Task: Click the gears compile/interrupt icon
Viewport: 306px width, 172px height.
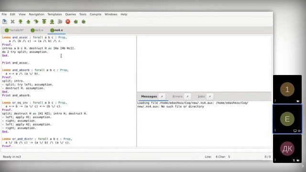Action: (60, 21)
